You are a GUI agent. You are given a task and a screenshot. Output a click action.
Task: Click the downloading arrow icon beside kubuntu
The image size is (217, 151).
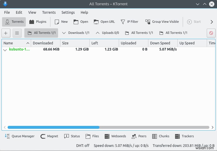pyautogui.click(x=5, y=50)
